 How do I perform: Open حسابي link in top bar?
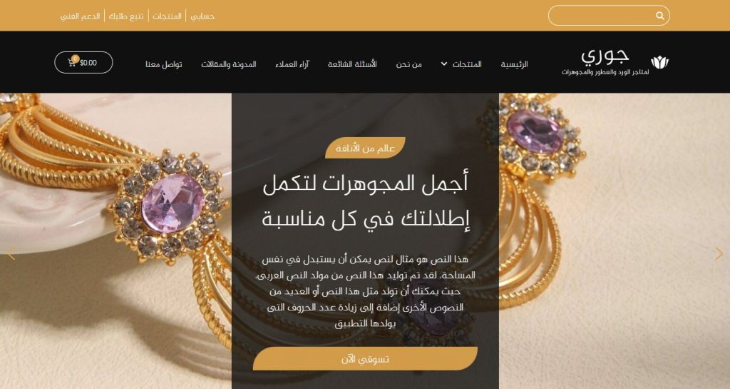202,16
